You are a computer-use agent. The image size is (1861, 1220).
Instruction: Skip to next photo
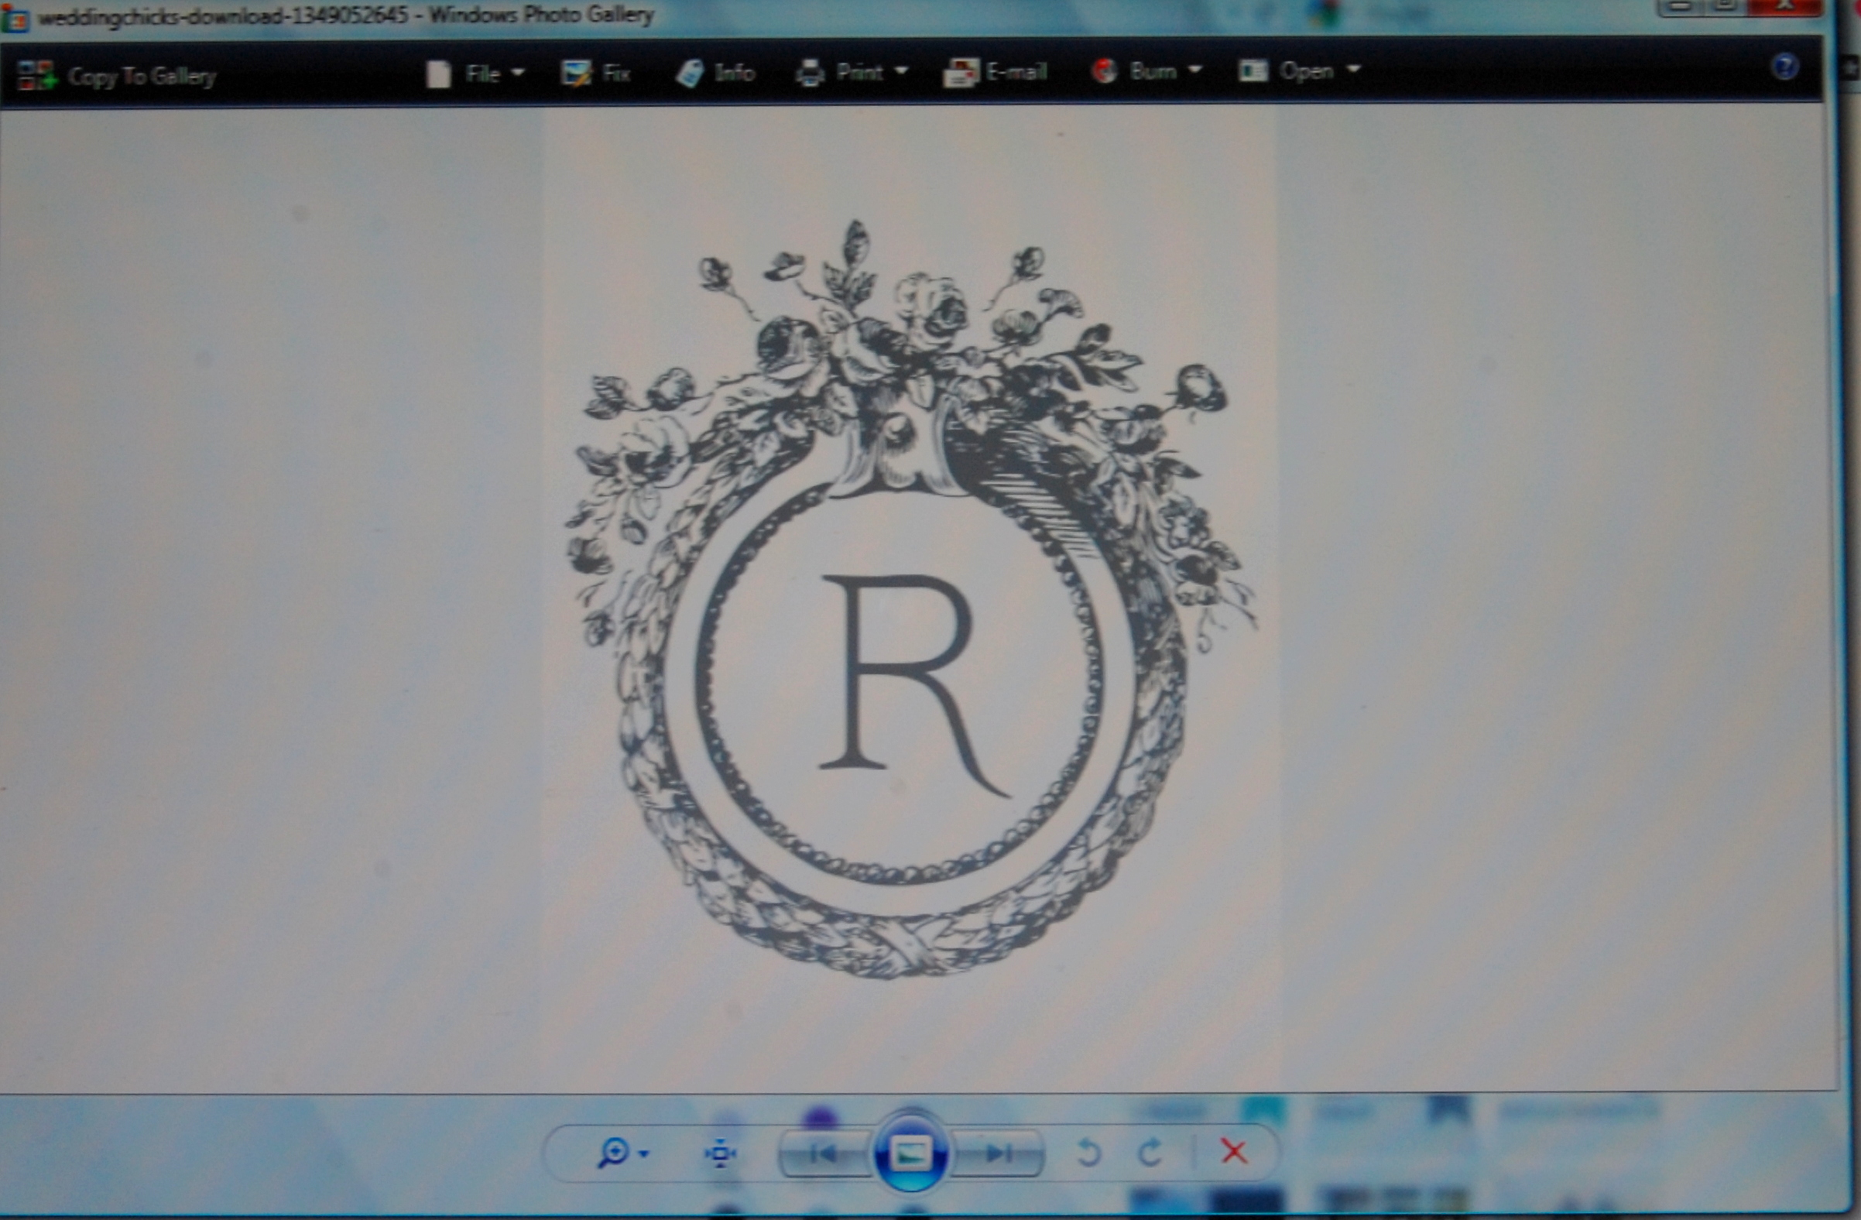coord(999,1153)
